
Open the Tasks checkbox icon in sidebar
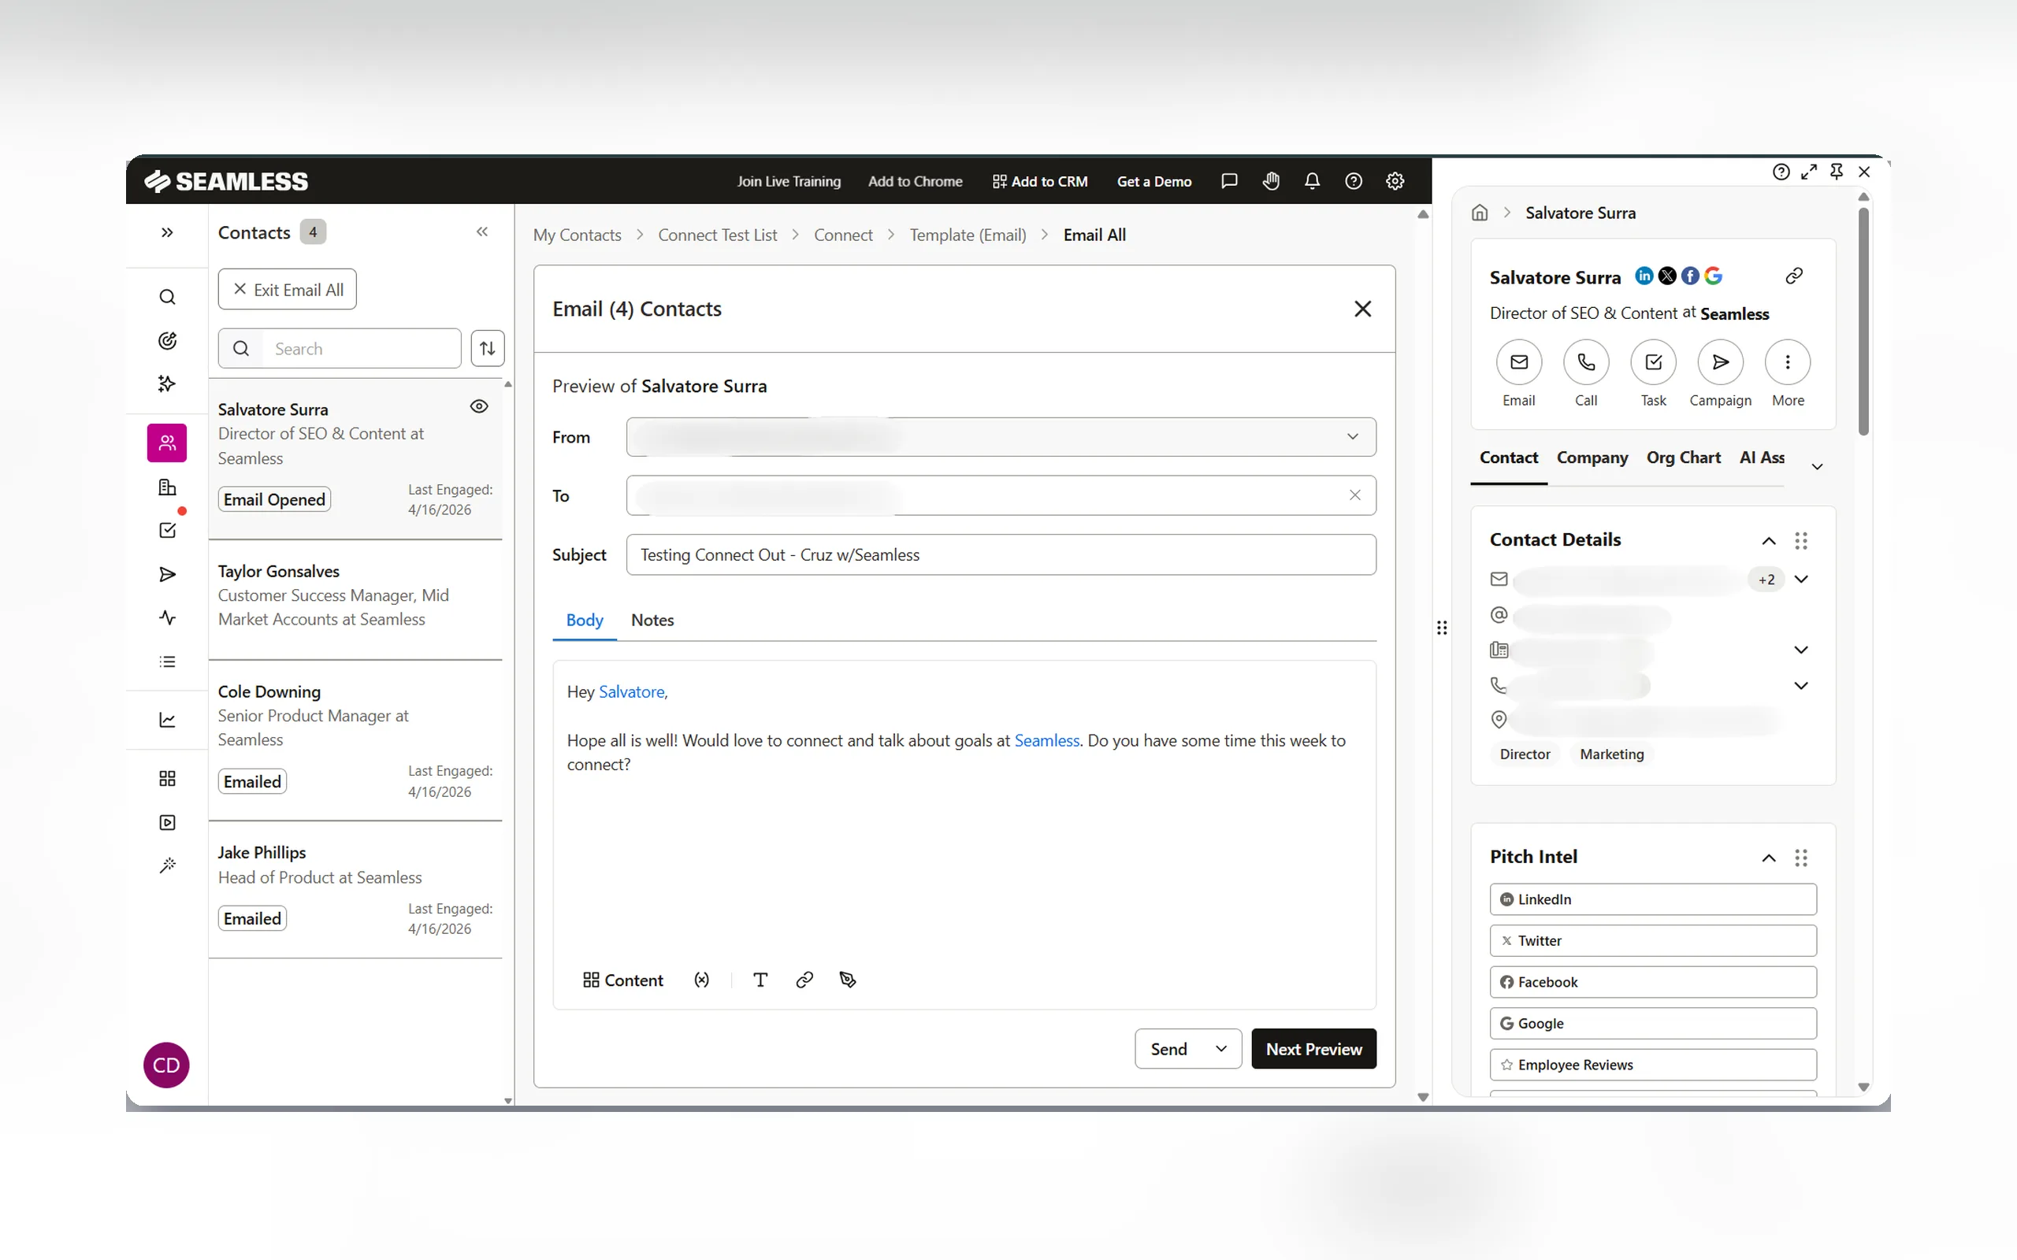(x=167, y=531)
